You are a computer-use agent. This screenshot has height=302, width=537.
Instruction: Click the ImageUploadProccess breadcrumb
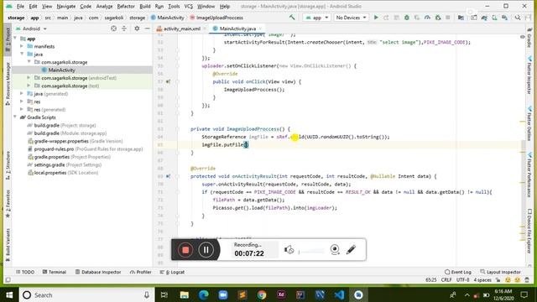point(216,18)
